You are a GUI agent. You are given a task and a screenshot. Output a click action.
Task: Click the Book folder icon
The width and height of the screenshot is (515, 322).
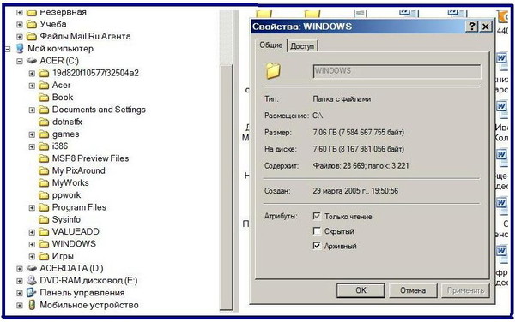coord(44,98)
